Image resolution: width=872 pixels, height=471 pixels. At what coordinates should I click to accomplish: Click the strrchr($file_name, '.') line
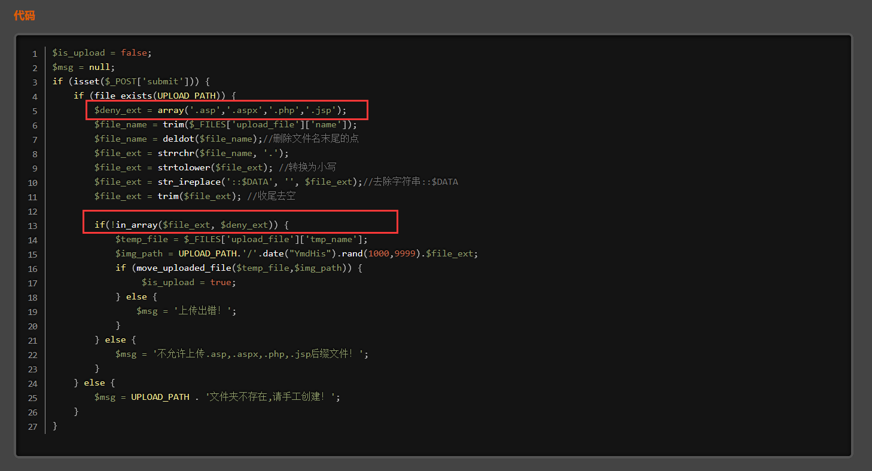pos(191,153)
